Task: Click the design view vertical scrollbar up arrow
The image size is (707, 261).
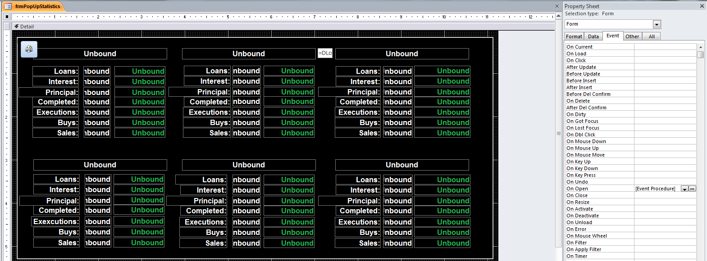Action: (559, 16)
